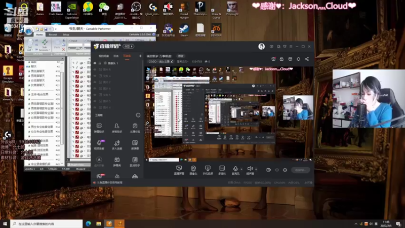
Task: Open the Set List dropdown in Cantabile
Action: [30, 45]
